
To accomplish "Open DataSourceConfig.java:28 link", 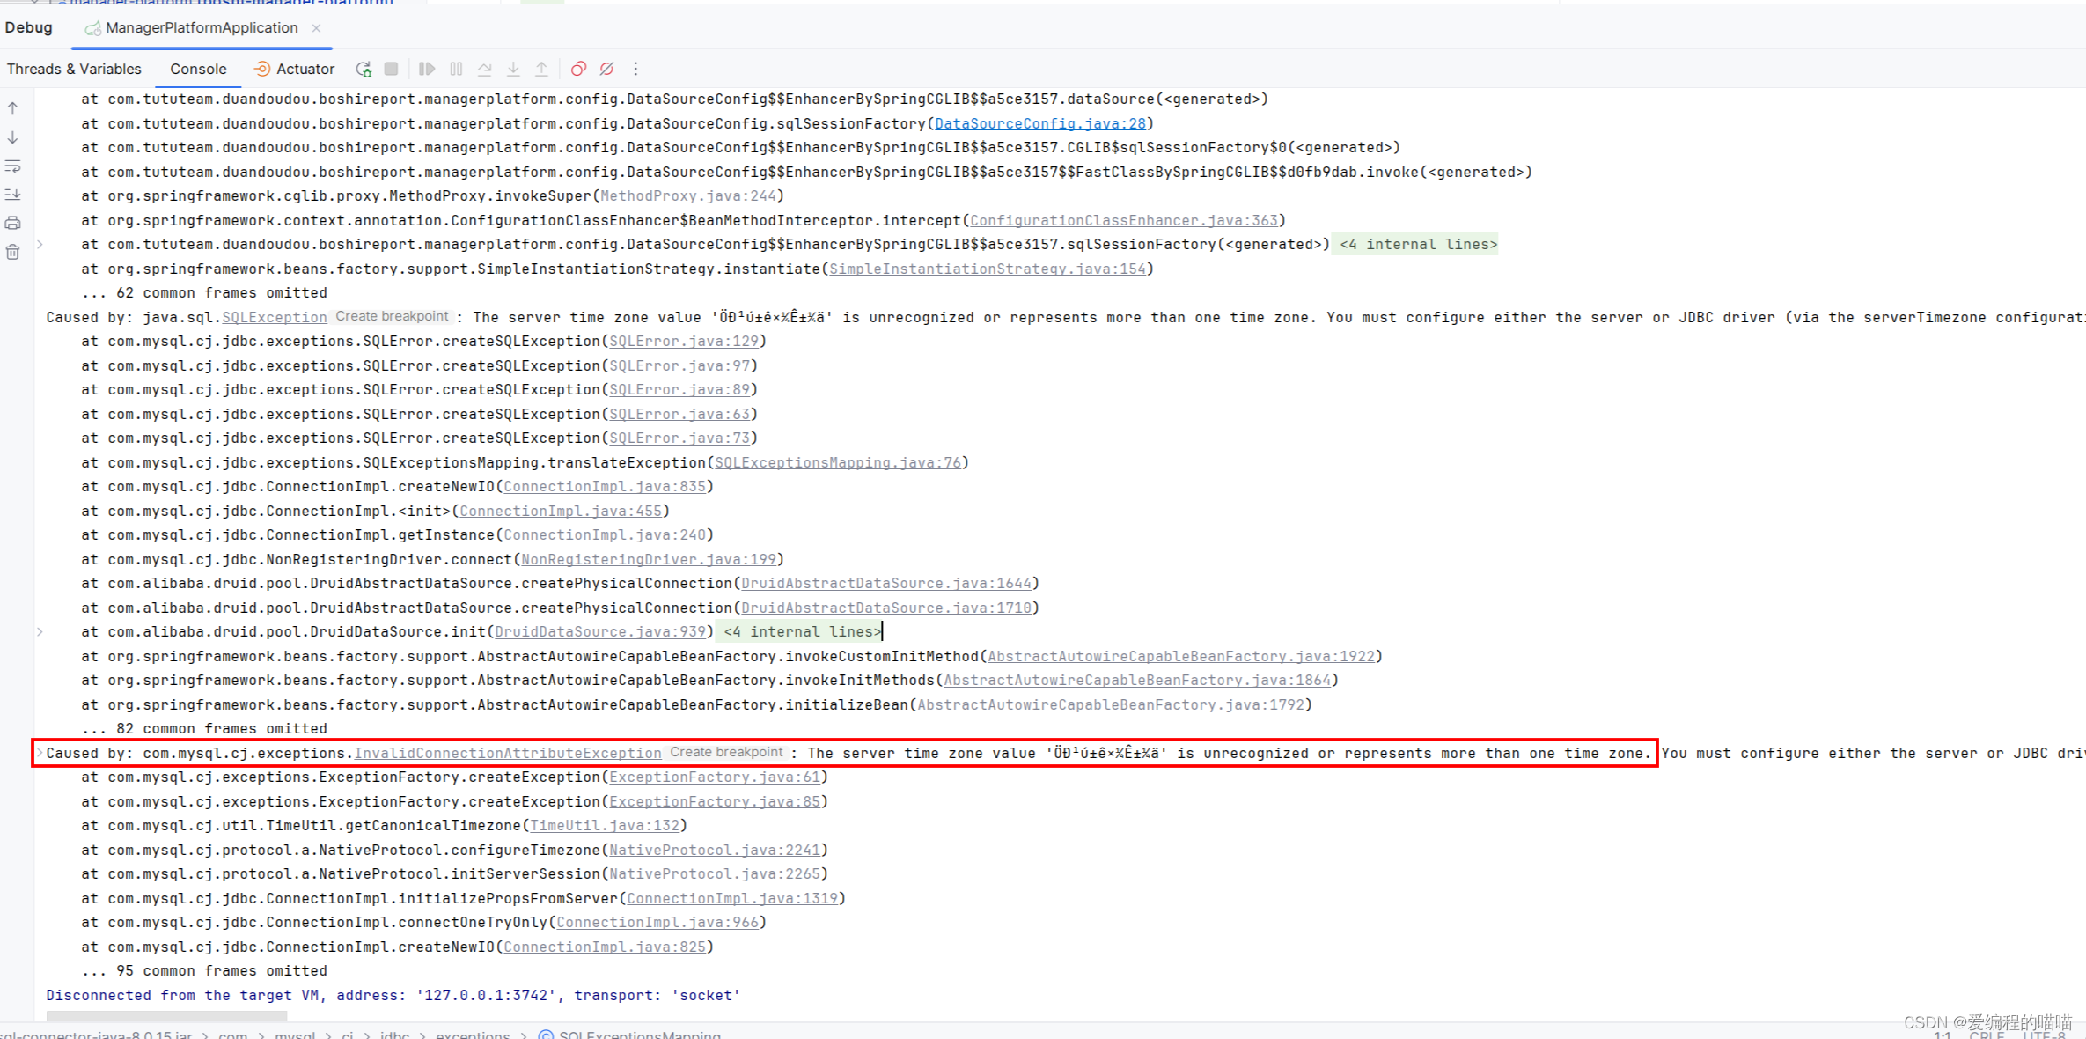I will [x=1039, y=123].
